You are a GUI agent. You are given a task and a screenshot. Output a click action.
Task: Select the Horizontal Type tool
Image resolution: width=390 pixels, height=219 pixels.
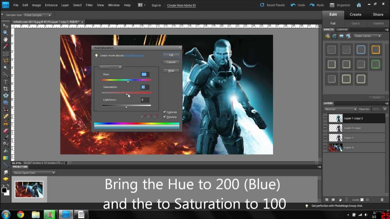[5, 82]
